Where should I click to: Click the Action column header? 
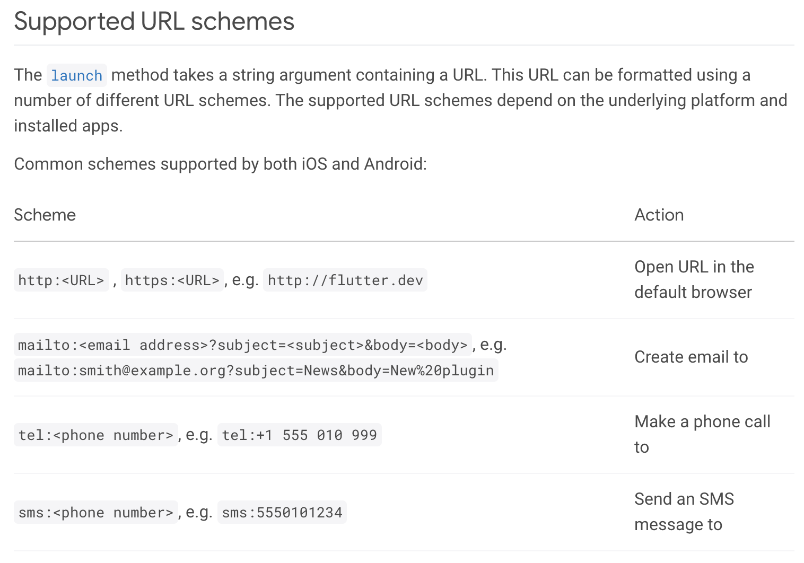(x=659, y=215)
